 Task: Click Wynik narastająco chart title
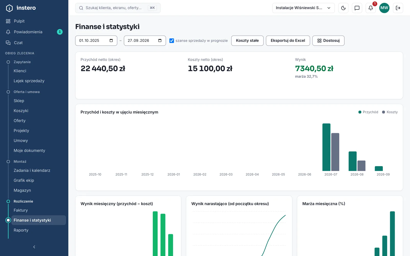pyautogui.click(x=230, y=204)
